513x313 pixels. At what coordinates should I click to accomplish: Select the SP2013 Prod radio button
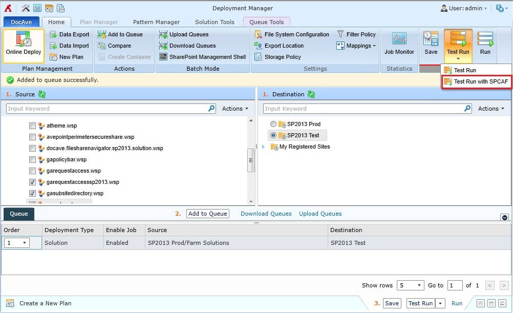pos(273,124)
